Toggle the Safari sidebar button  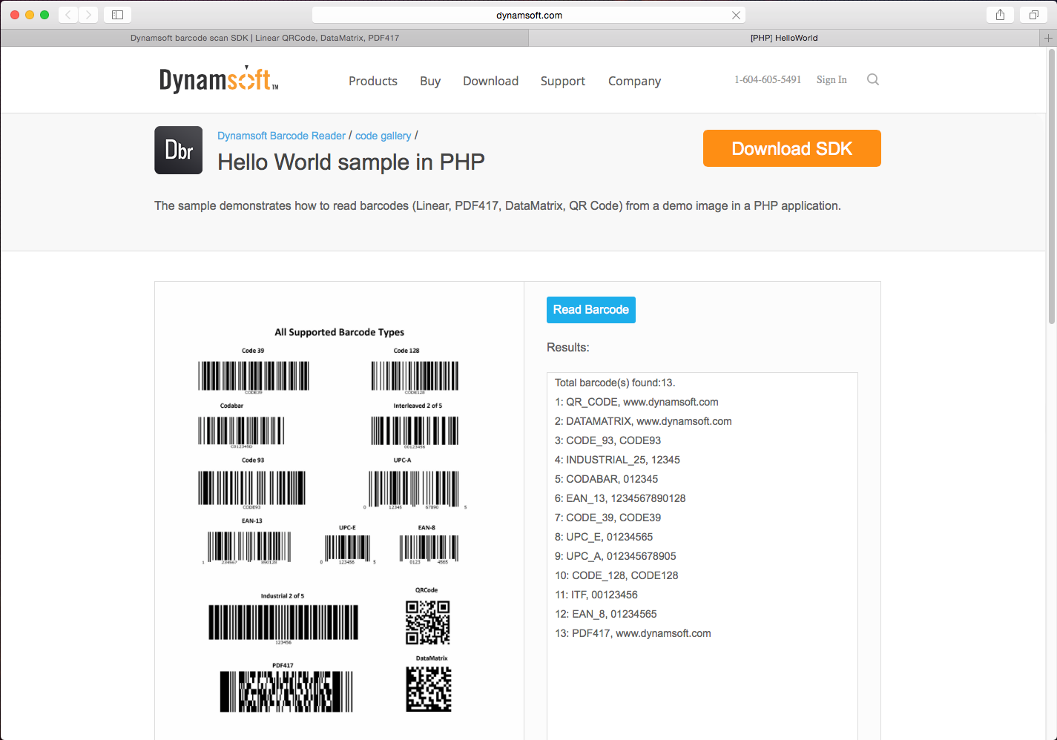(117, 15)
